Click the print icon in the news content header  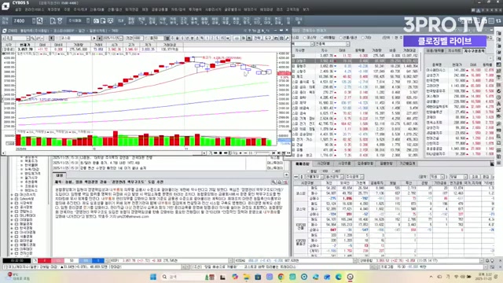pyautogui.click(x=280, y=182)
